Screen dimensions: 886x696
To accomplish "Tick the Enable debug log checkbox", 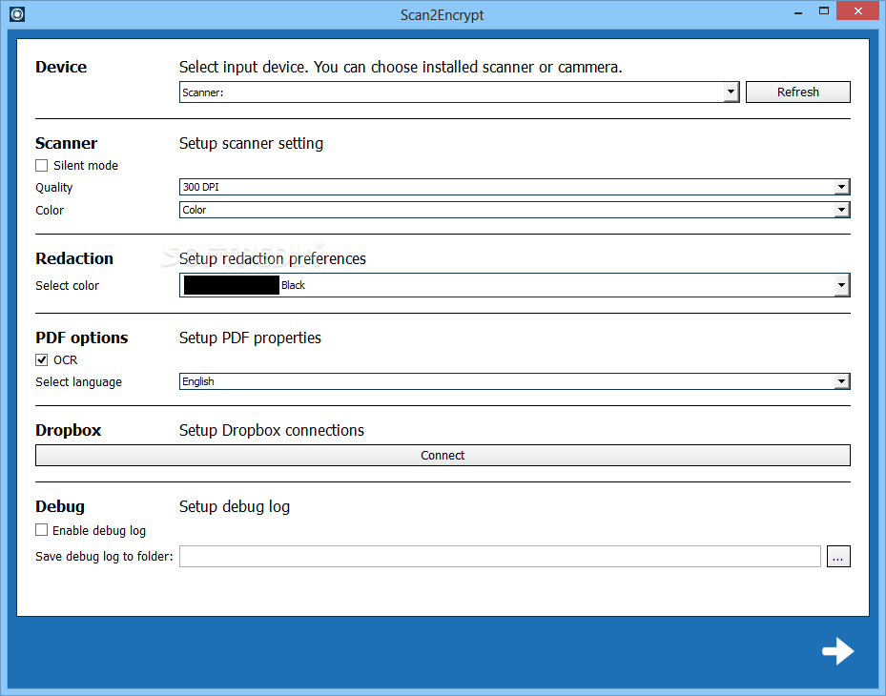I will pyautogui.click(x=41, y=530).
